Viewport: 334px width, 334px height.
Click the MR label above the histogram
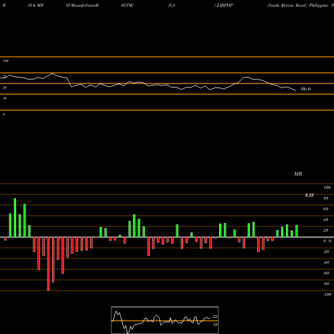298,174
